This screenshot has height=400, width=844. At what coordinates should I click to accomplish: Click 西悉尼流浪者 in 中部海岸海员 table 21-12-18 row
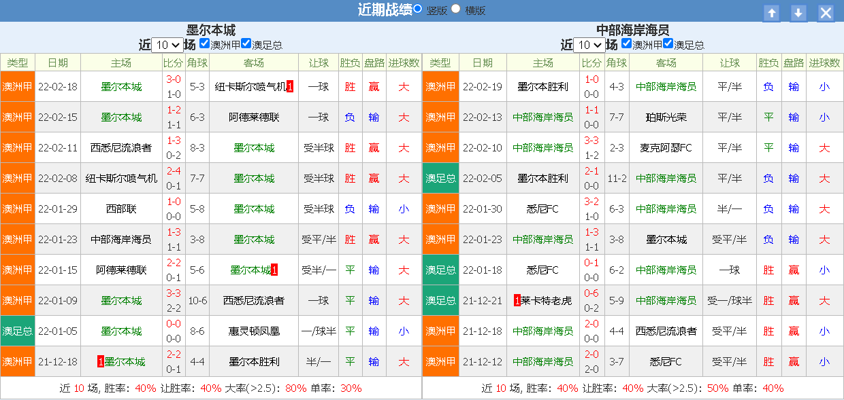point(666,331)
